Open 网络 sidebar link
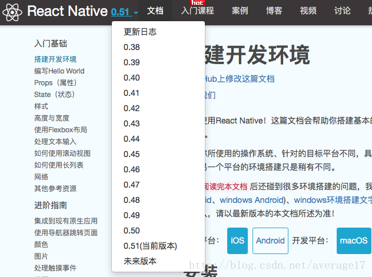 (41, 177)
